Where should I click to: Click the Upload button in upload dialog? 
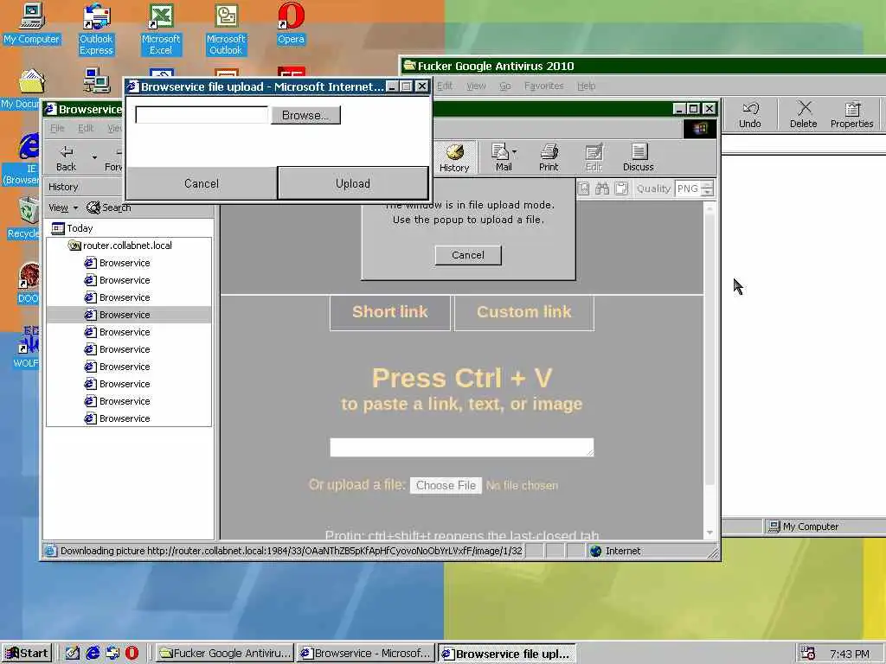click(353, 183)
